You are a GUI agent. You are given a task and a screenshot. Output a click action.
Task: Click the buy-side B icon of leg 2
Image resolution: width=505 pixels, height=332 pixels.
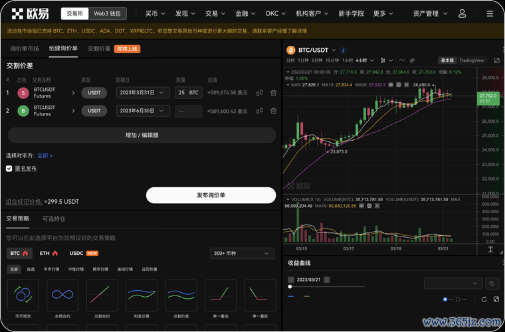coord(23,111)
